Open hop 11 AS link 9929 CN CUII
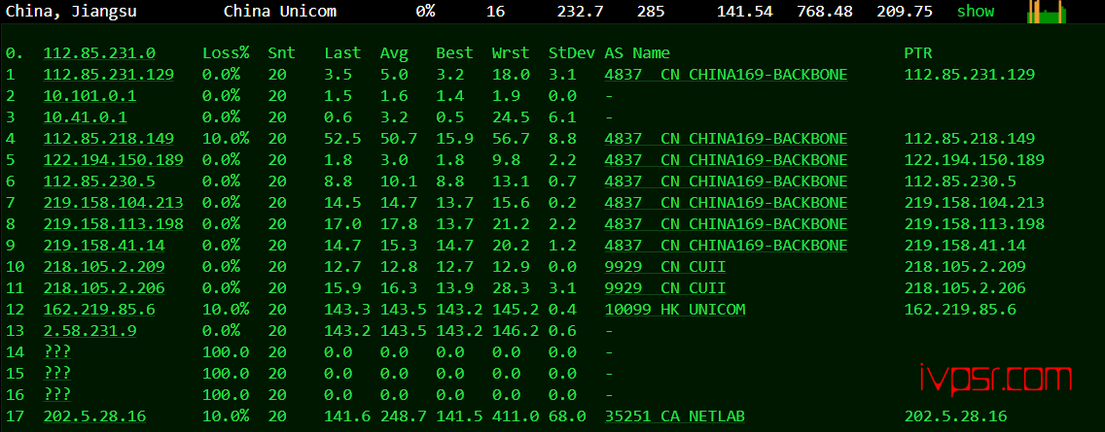Viewport: 1105px width, 432px height. click(664, 287)
